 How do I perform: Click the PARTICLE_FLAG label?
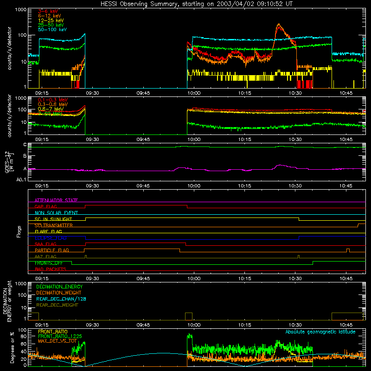click(x=52, y=250)
